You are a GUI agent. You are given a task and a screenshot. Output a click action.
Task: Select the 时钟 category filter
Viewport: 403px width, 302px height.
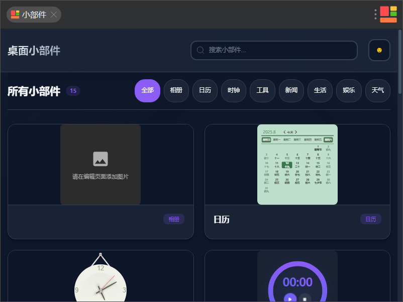[234, 91]
